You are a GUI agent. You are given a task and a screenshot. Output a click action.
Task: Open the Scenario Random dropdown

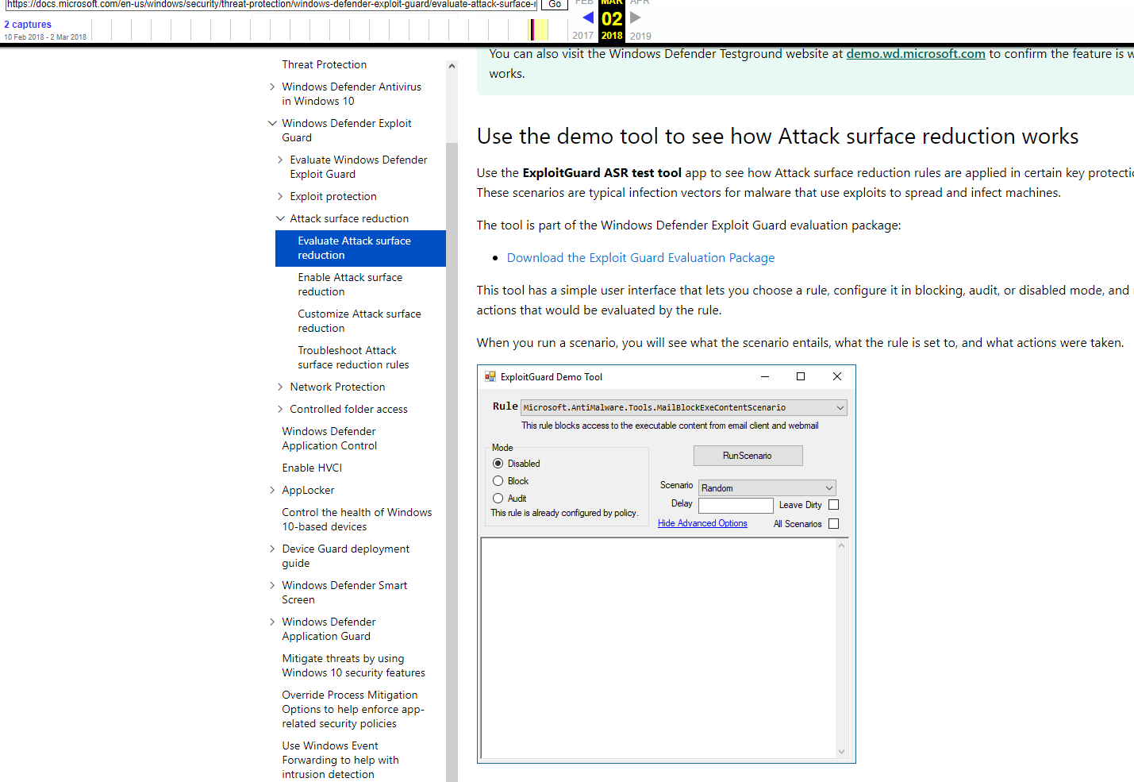tap(767, 488)
